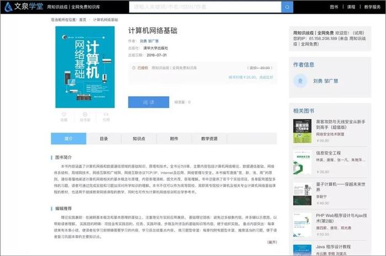Open the 附件 tab
Viewport: 386px width, 256px height.
[174, 138]
